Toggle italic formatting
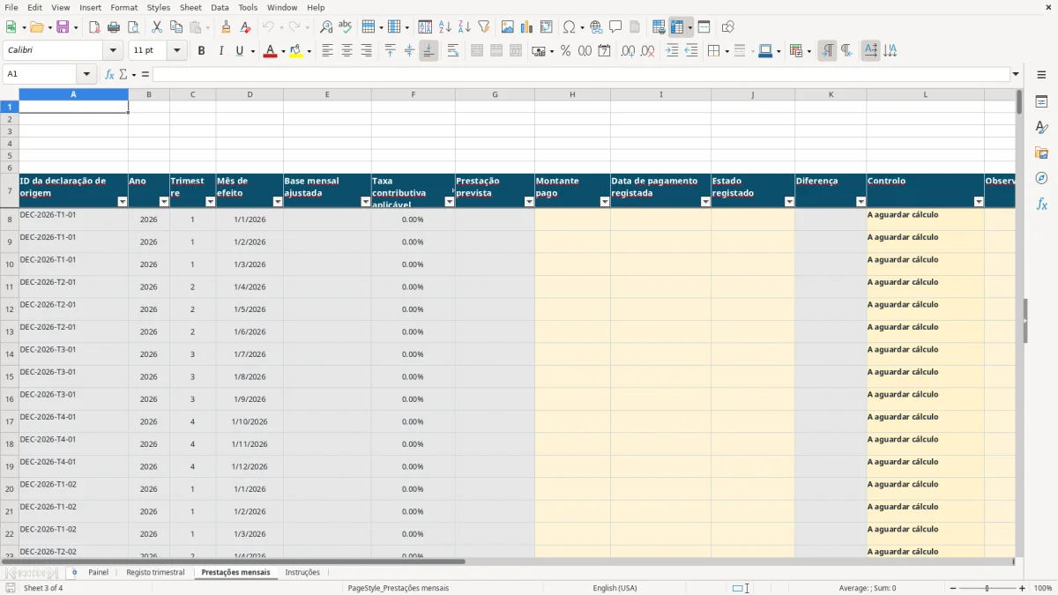 [220, 51]
